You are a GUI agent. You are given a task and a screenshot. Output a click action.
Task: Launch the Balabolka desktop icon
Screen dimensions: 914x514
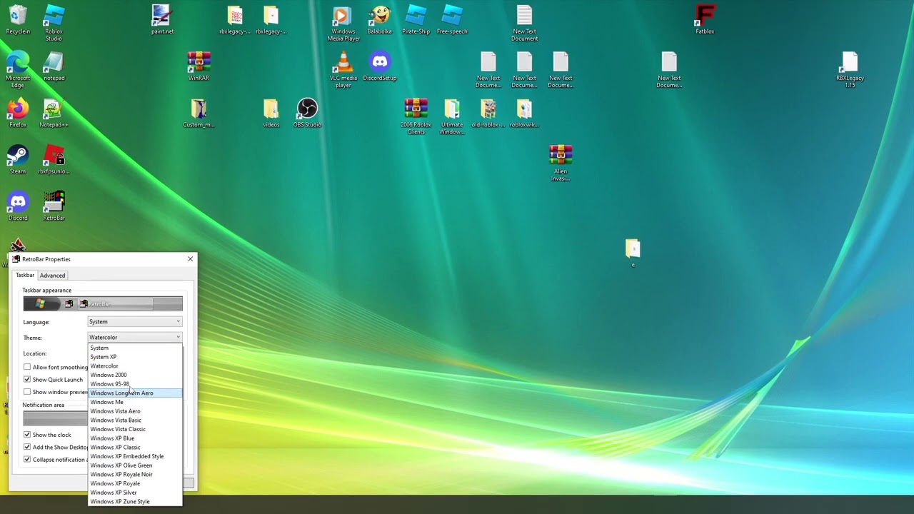(379, 20)
